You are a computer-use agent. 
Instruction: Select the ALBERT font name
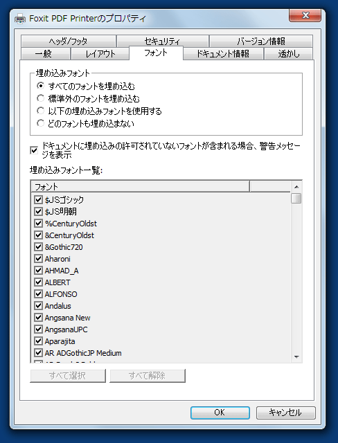57,282
